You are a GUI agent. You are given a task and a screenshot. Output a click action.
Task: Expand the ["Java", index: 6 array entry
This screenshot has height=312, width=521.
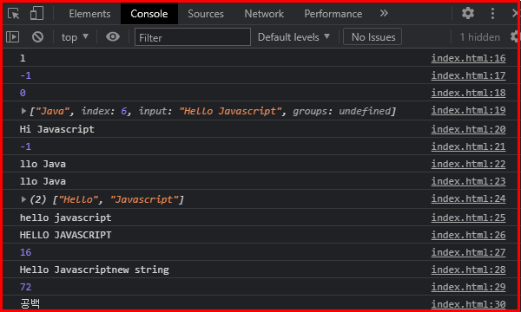click(23, 111)
